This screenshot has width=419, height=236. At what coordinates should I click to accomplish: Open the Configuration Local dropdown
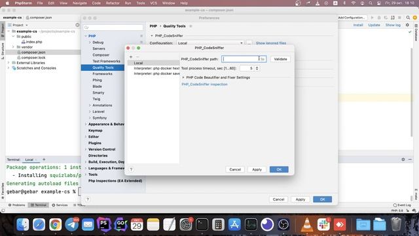point(210,43)
